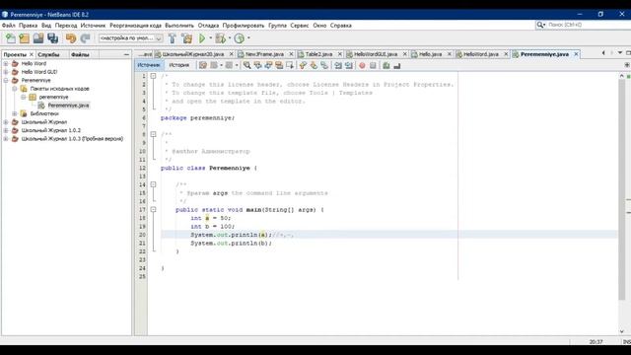Expand the Hello Word GUI! project node
Image resolution: width=631 pixels, height=355 pixels.
(6, 72)
